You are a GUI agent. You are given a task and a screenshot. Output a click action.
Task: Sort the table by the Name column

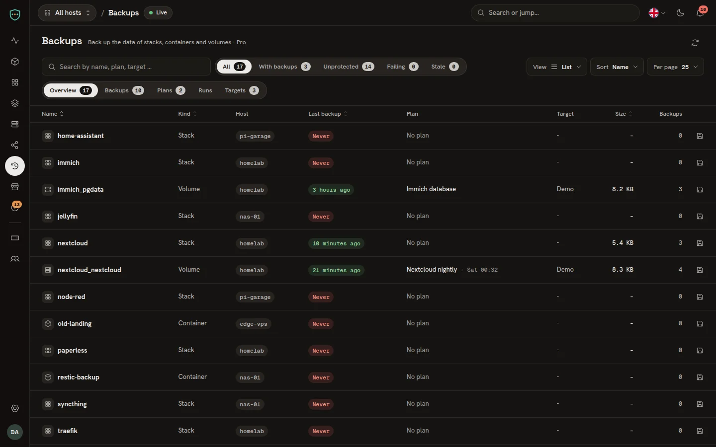[x=53, y=114]
